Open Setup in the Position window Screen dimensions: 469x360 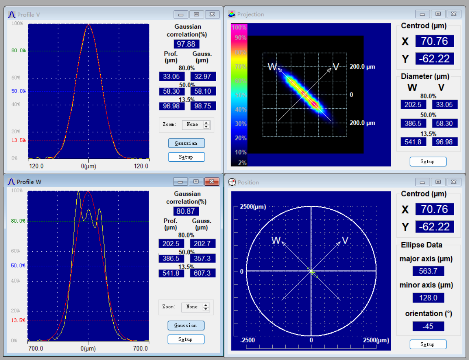click(428, 344)
